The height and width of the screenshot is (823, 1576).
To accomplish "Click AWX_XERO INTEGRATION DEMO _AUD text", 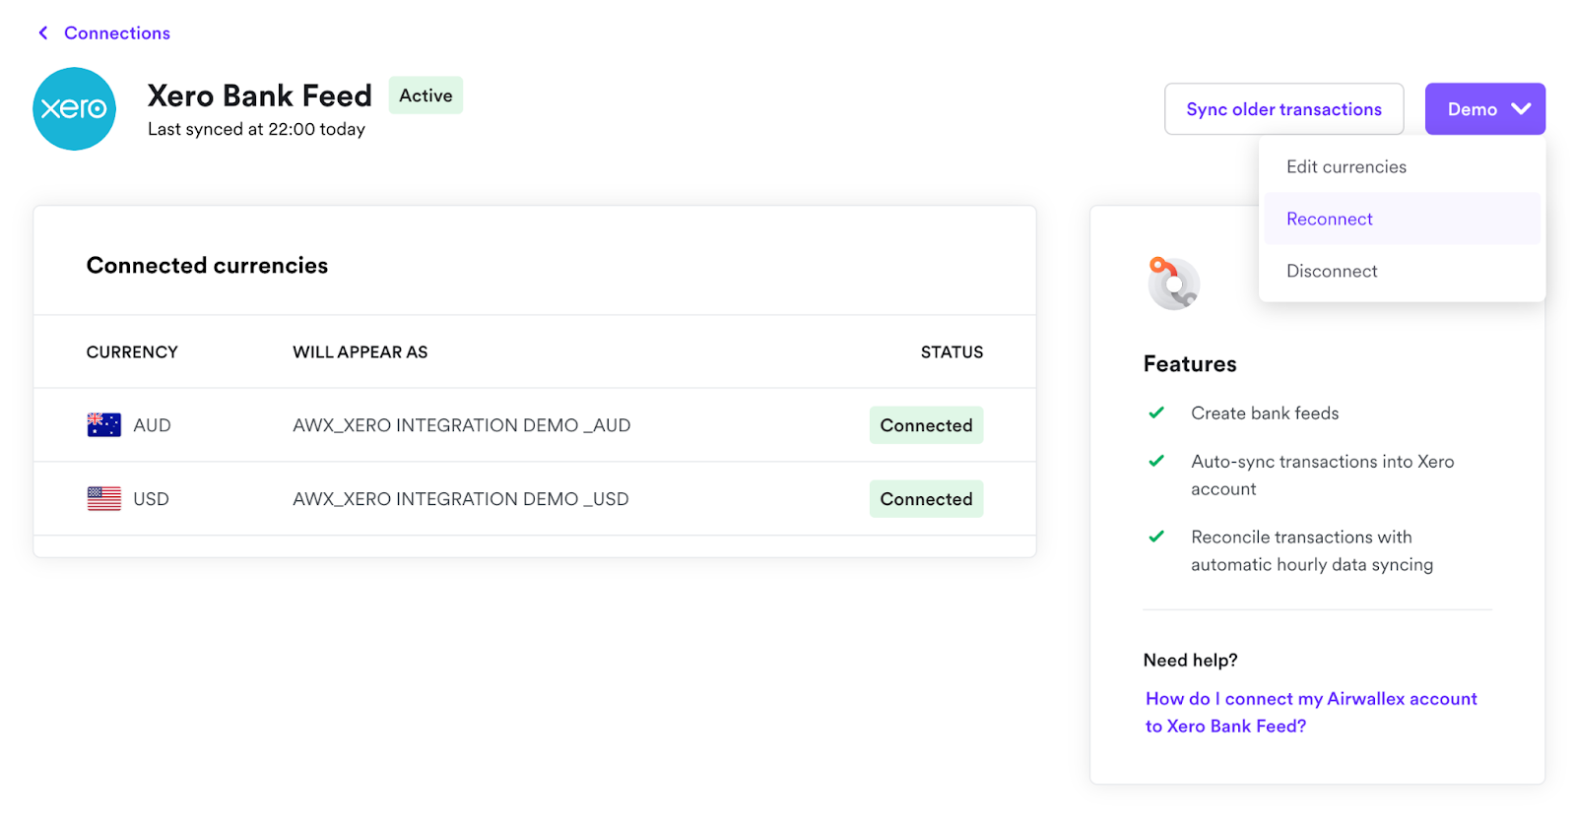I will pyautogui.click(x=462, y=425).
